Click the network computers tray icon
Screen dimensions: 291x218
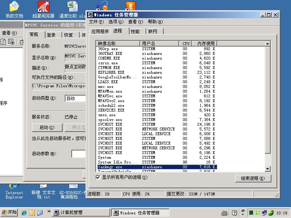point(264,213)
